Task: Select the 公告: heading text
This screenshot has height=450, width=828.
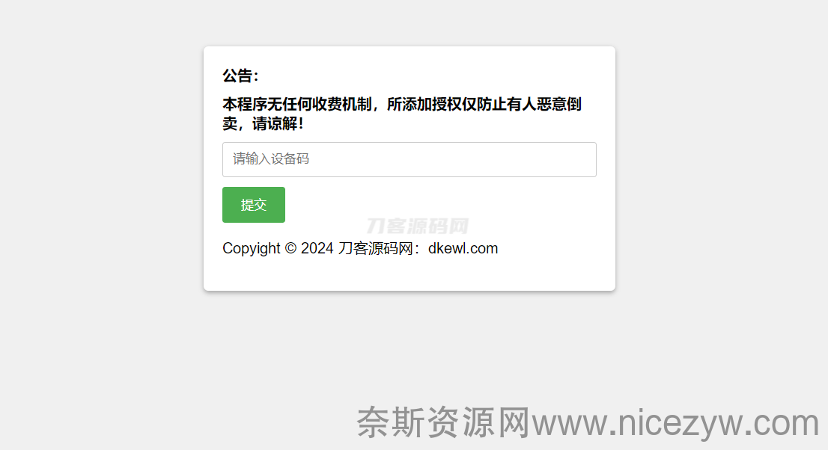Action: coord(240,76)
